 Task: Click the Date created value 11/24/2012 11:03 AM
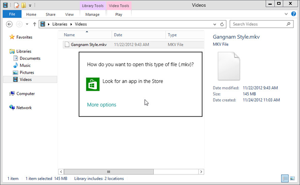pos(261,100)
